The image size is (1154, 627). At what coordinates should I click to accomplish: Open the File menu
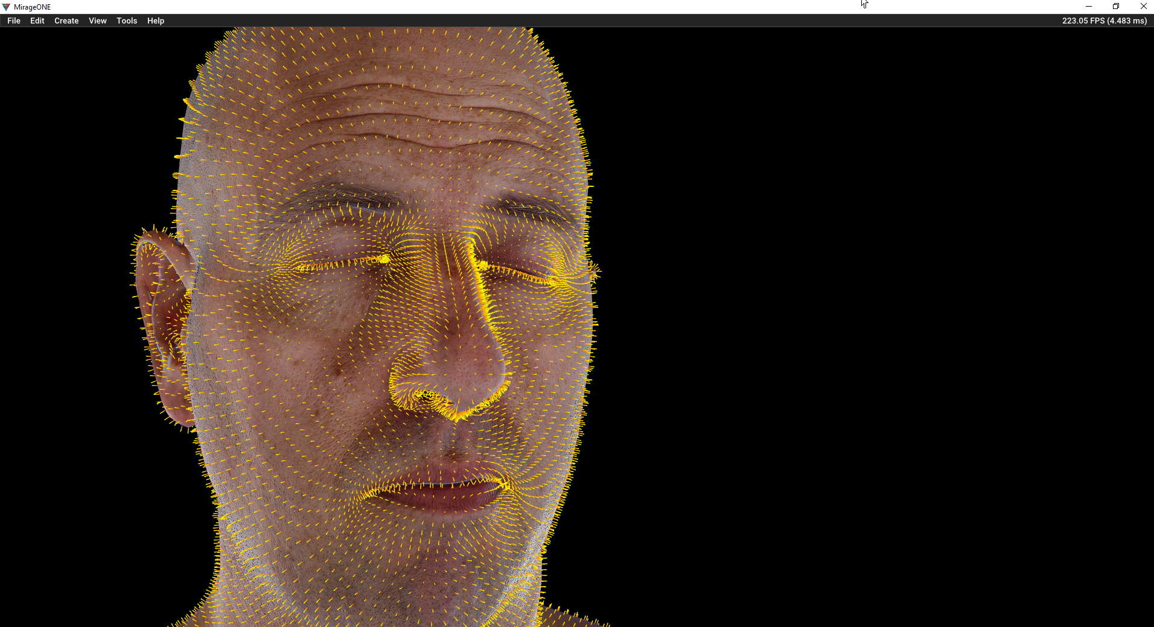[x=13, y=20]
